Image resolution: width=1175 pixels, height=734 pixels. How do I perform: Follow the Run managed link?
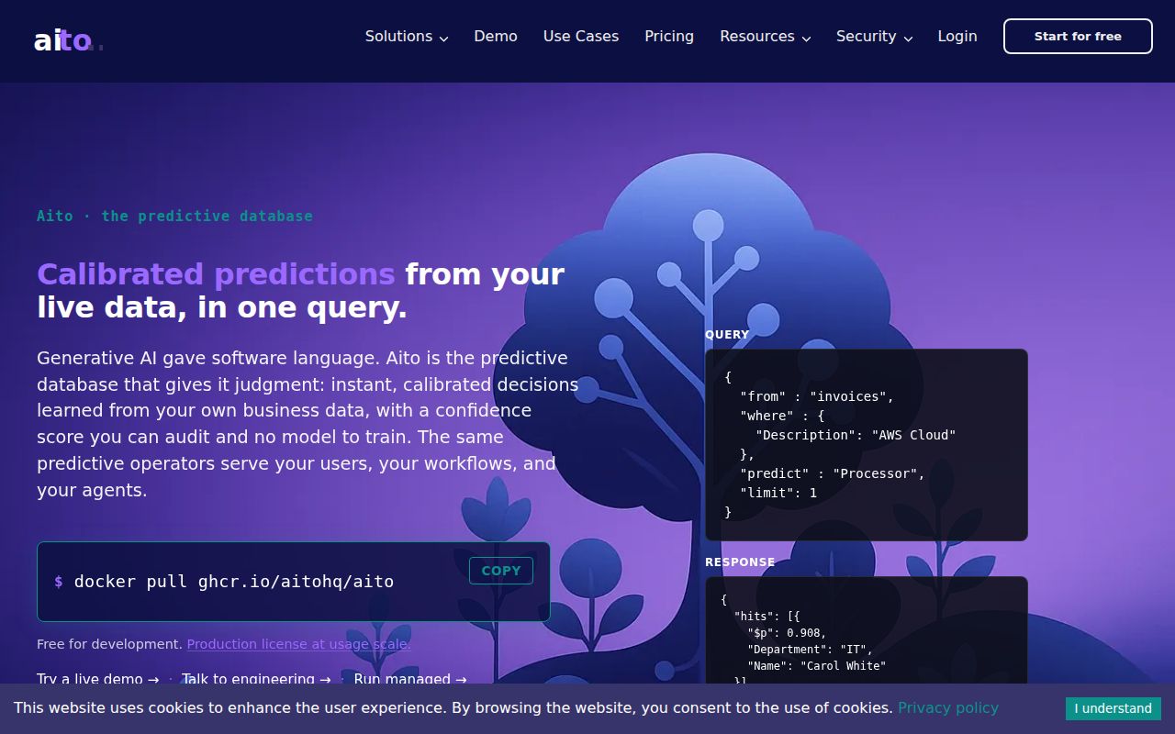coord(410,679)
